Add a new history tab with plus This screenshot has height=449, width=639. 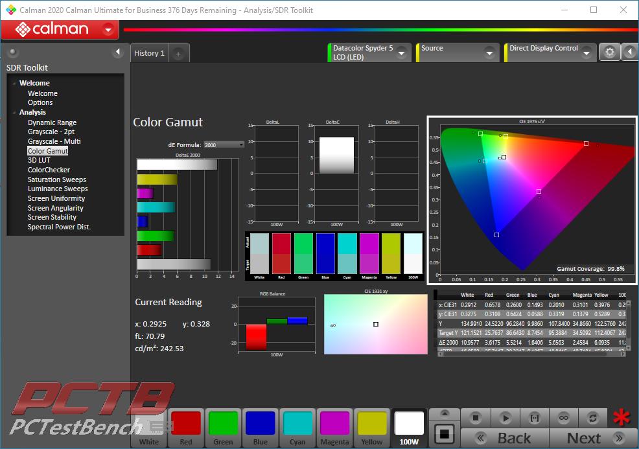pos(178,53)
